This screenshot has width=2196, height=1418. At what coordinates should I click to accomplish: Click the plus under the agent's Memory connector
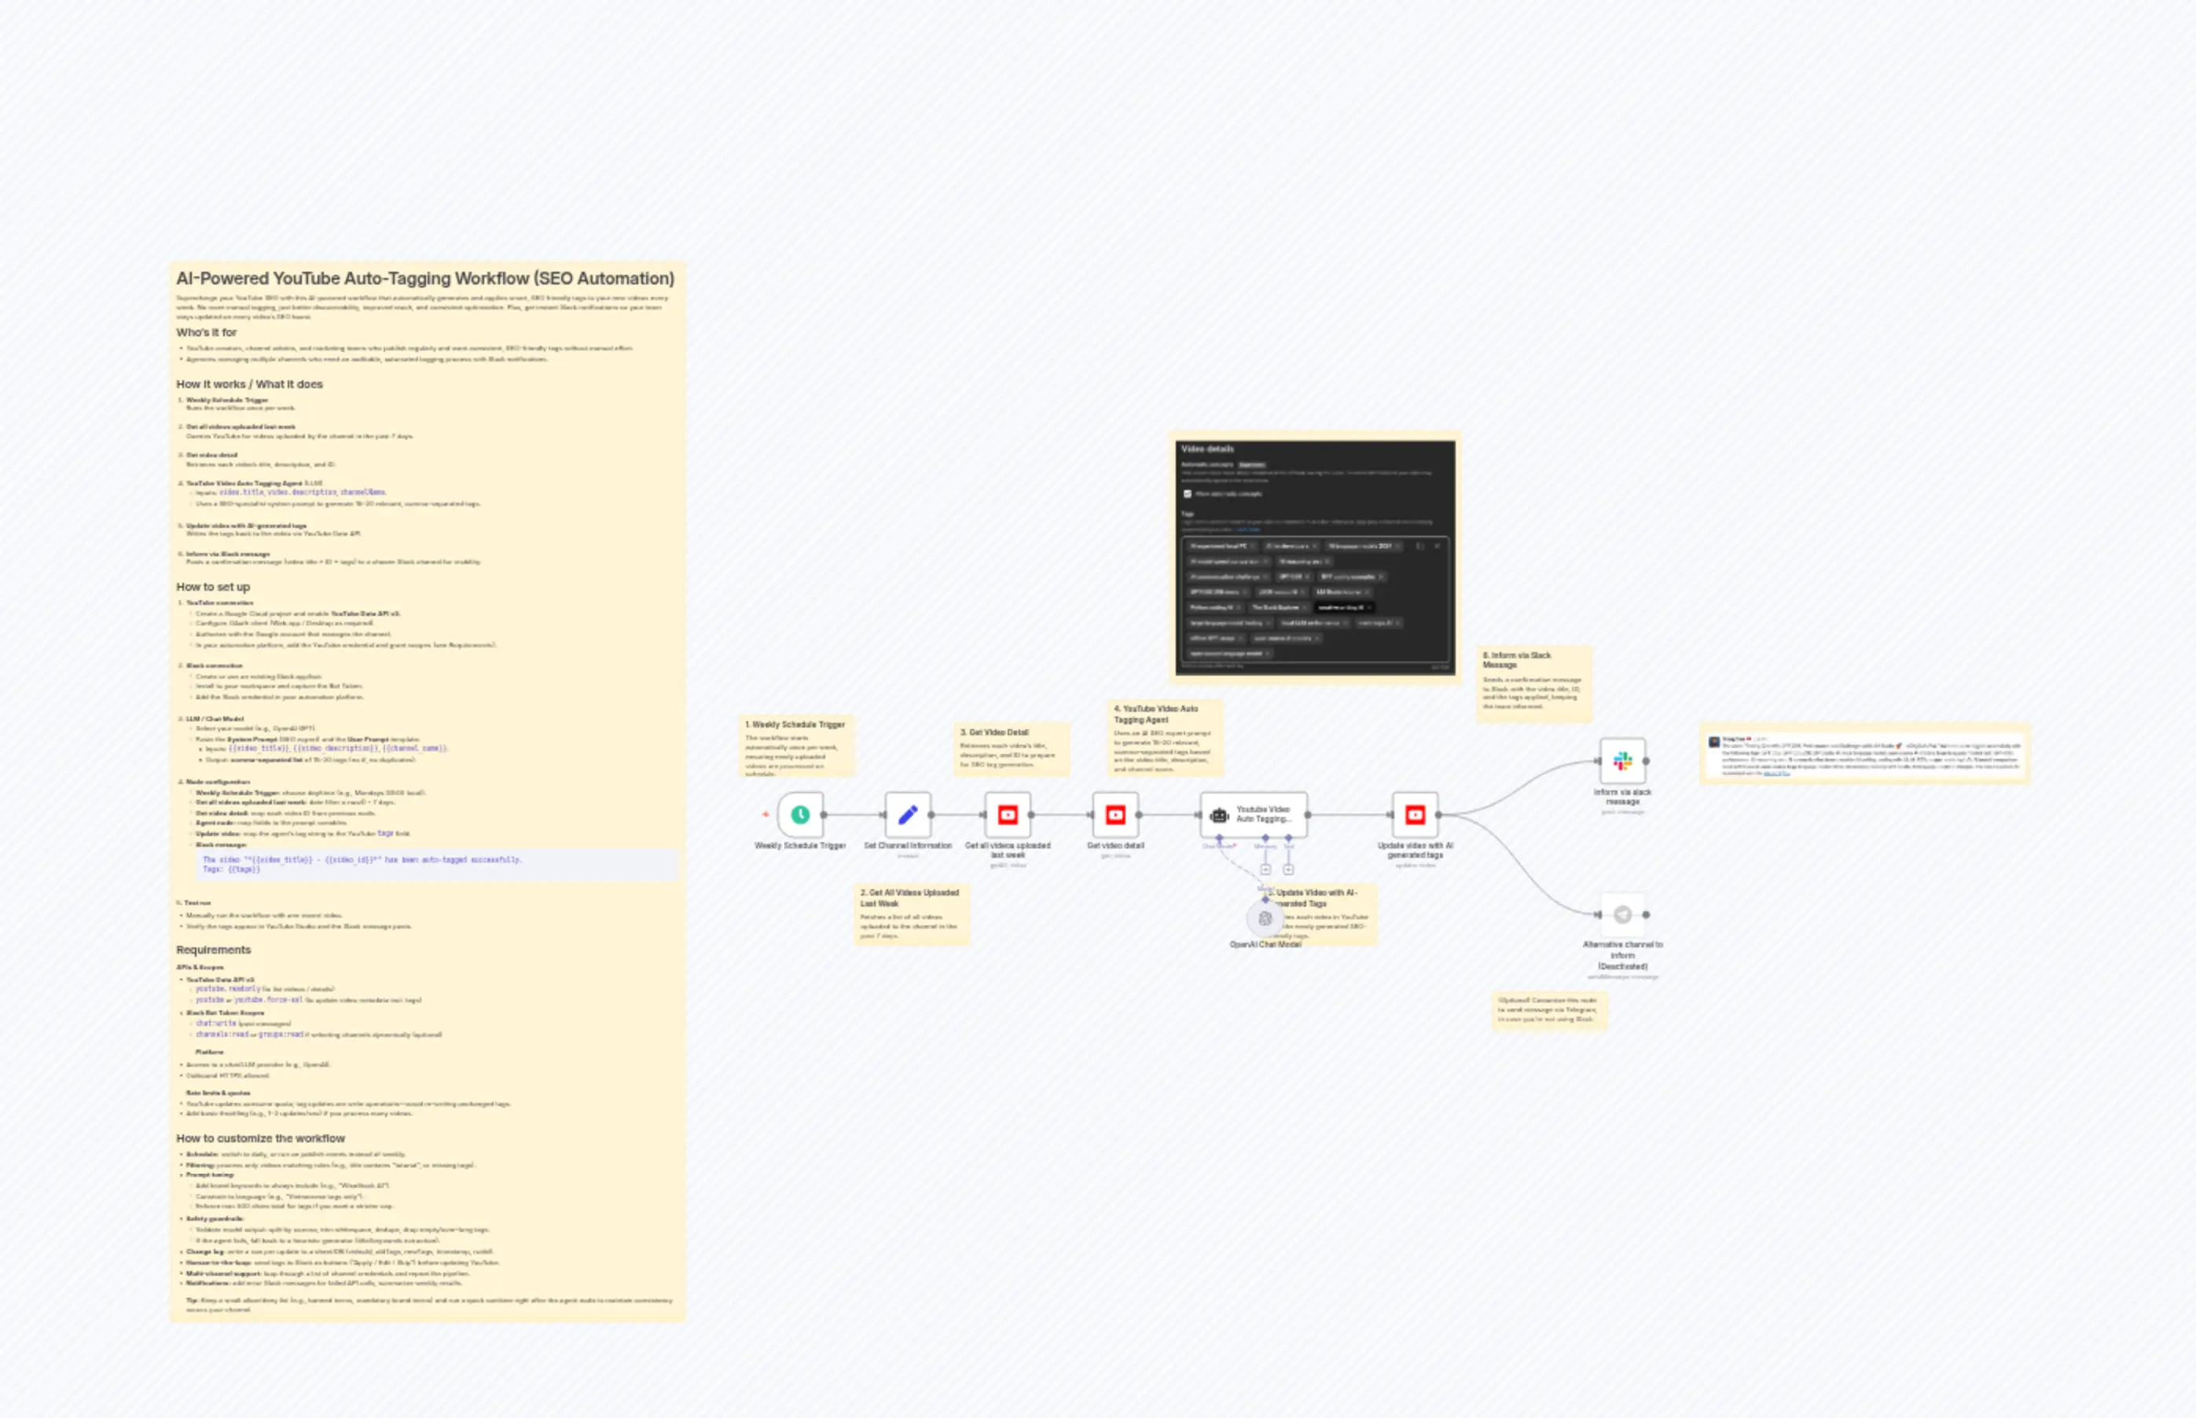[1265, 869]
